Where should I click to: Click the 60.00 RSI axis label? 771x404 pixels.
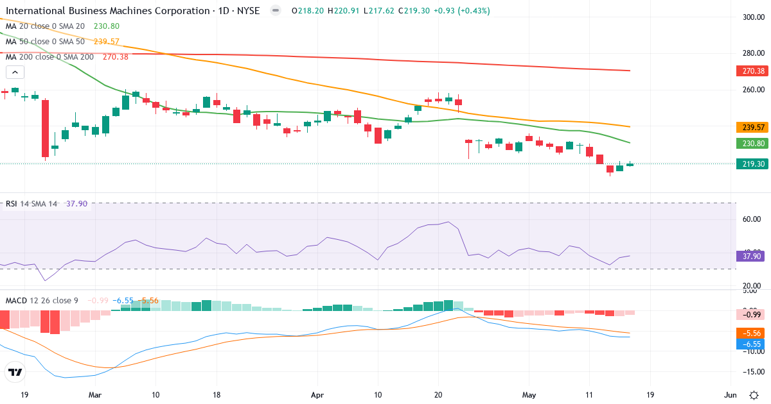(751, 219)
